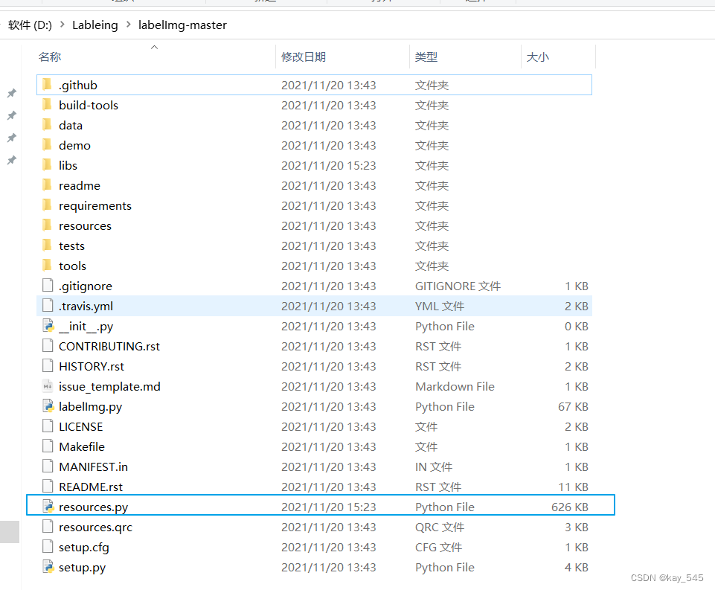
Task: Open the data folder
Action: pyautogui.click(x=71, y=125)
